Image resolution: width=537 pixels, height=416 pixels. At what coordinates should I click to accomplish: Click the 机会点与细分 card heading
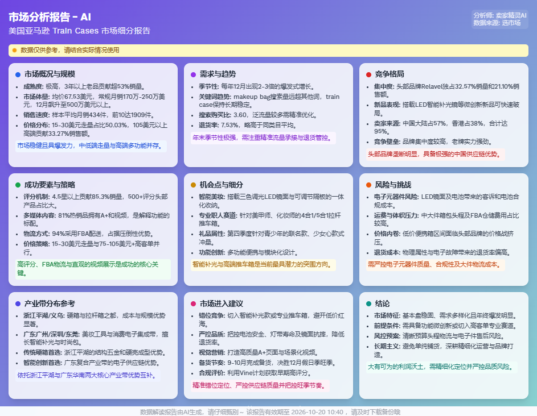coord(222,185)
